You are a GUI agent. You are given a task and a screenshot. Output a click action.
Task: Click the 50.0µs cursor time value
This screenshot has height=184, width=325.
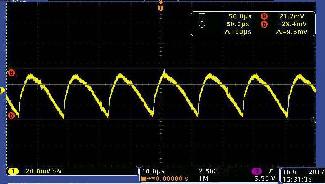coord(238,24)
